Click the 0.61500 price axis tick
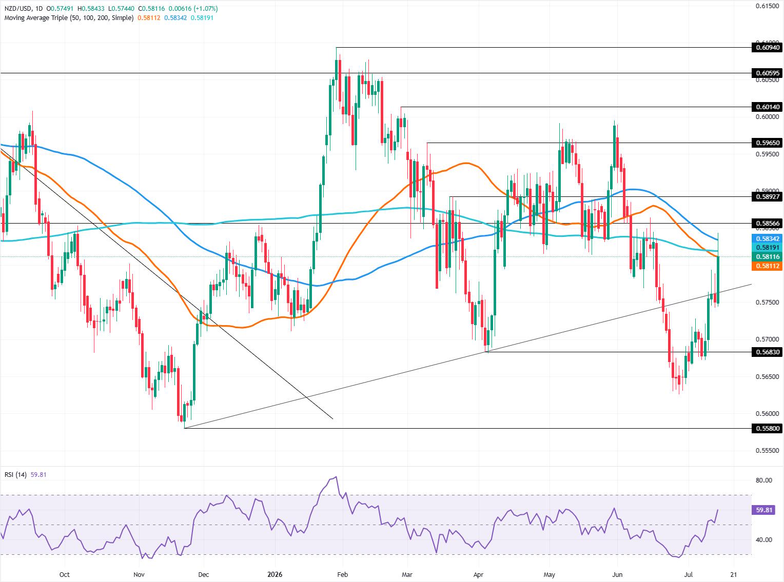Screen dimensions: 784x582 coord(768,6)
